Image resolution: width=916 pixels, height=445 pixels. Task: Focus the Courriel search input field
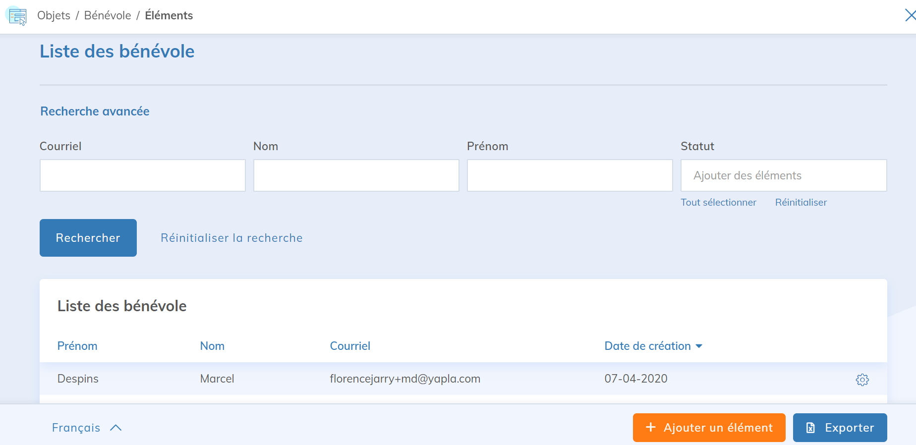tap(143, 175)
